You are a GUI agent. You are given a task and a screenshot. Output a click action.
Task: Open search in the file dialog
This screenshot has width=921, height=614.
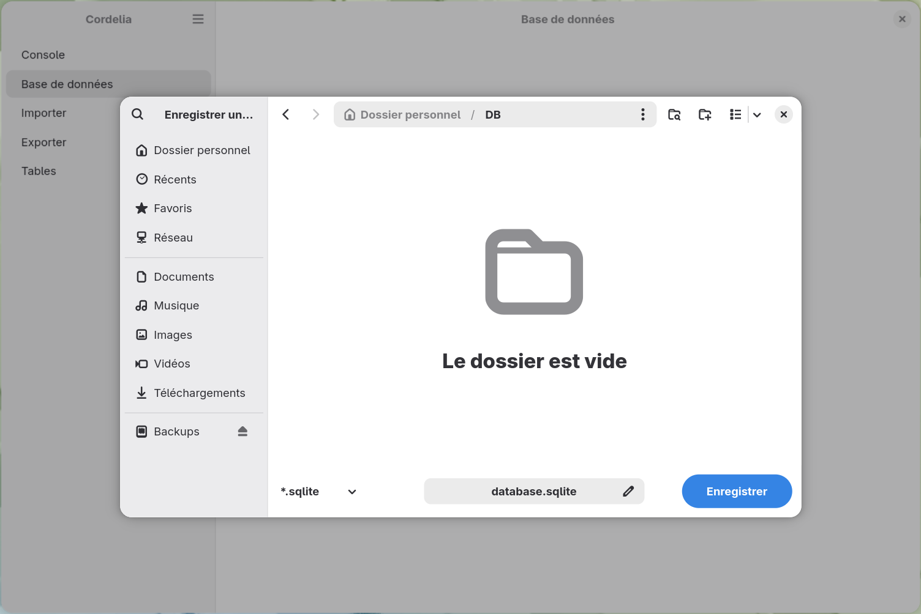click(x=138, y=114)
